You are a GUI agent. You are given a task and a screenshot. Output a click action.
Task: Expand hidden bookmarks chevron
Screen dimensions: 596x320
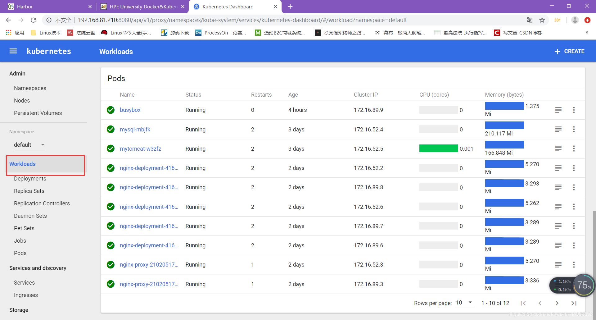point(587,33)
